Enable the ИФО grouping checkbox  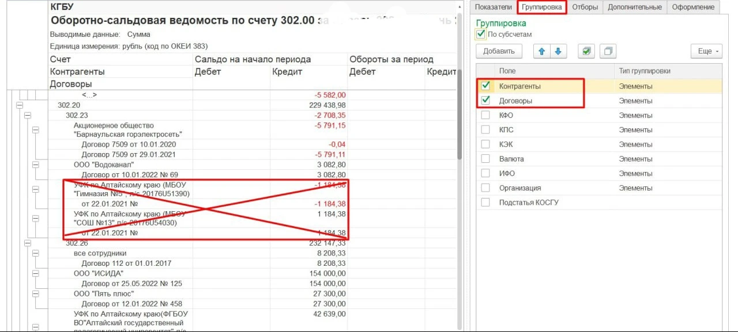(x=485, y=173)
